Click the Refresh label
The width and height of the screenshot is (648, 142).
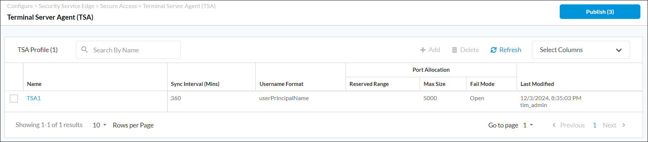510,50
